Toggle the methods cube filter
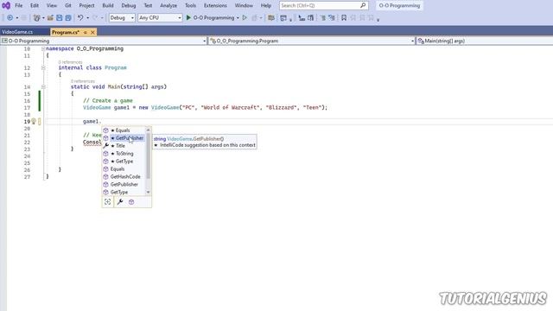 (131, 201)
